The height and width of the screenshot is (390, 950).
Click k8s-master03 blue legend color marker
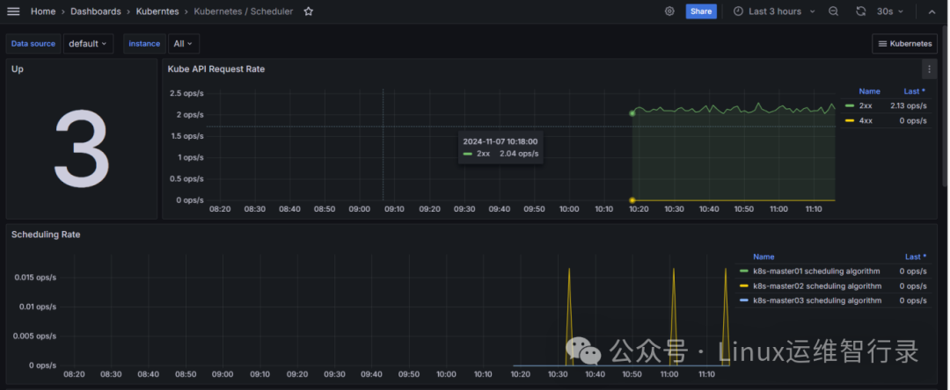pos(744,300)
